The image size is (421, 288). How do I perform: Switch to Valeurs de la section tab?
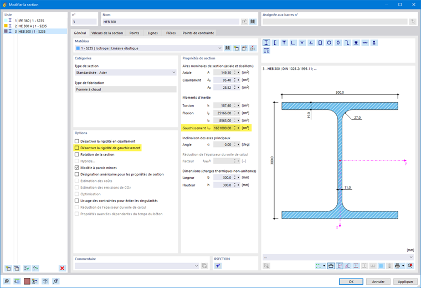(107, 33)
